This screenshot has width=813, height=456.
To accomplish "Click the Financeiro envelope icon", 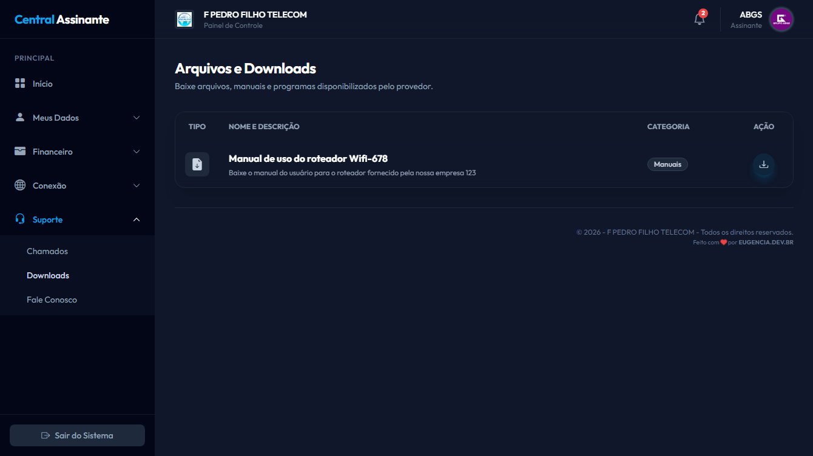I will click(x=19, y=151).
